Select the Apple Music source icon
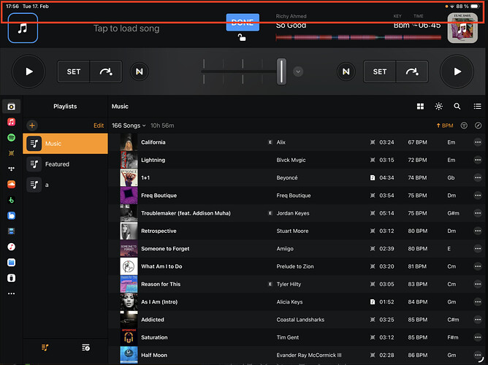 click(x=11, y=122)
